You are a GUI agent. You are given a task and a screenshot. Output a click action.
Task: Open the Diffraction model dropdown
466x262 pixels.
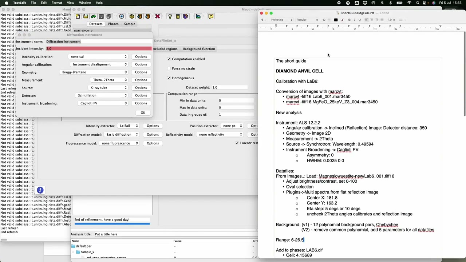point(122,135)
